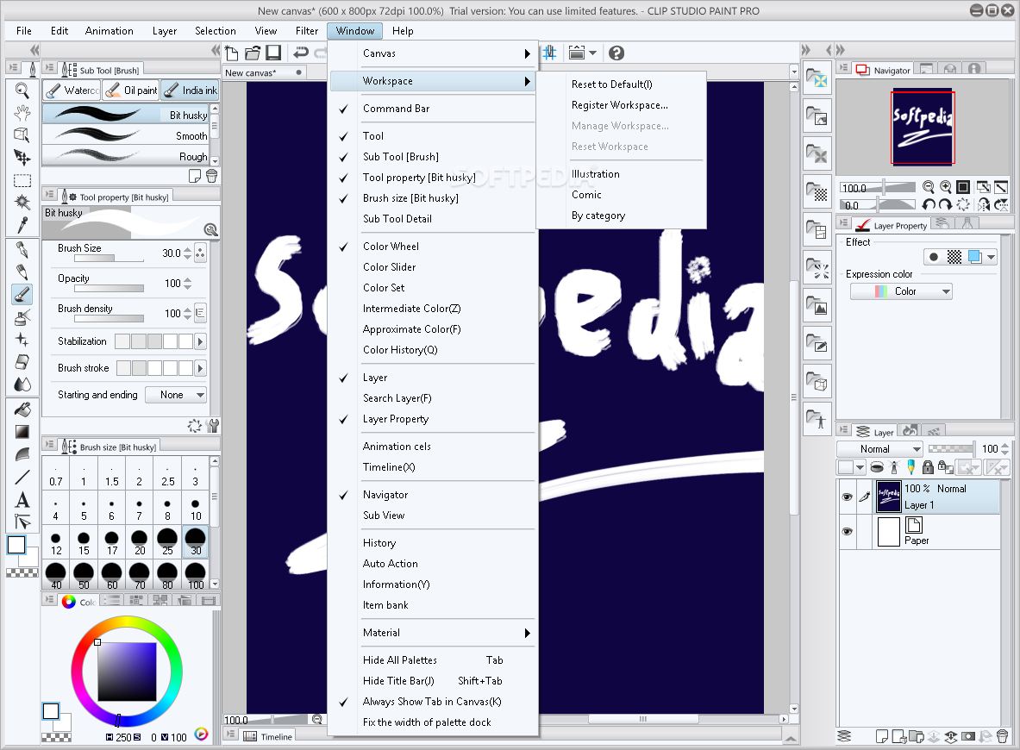Image resolution: width=1020 pixels, height=750 pixels.
Task: Select the India ink sub tool tab
Action: [x=190, y=91]
